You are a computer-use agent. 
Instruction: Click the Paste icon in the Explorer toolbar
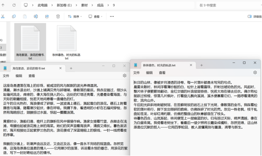tap(25, 16)
